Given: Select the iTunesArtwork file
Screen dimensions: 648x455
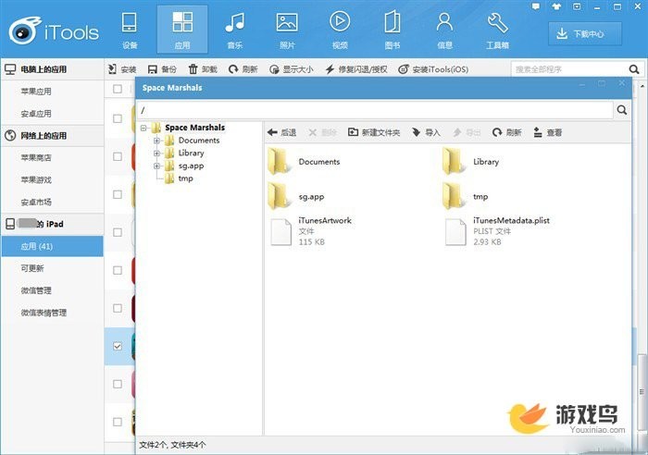Looking at the screenshot, I should point(311,231).
